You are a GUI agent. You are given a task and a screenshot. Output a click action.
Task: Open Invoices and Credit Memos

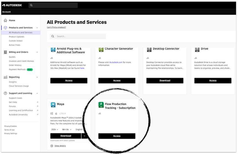21,61
